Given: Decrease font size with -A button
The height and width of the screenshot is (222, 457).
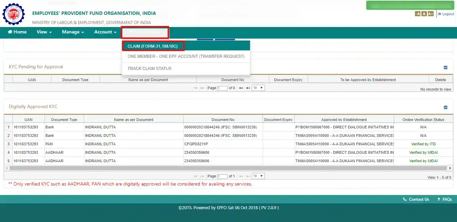Looking at the screenshot, I should pyautogui.click(x=418, y=14).
